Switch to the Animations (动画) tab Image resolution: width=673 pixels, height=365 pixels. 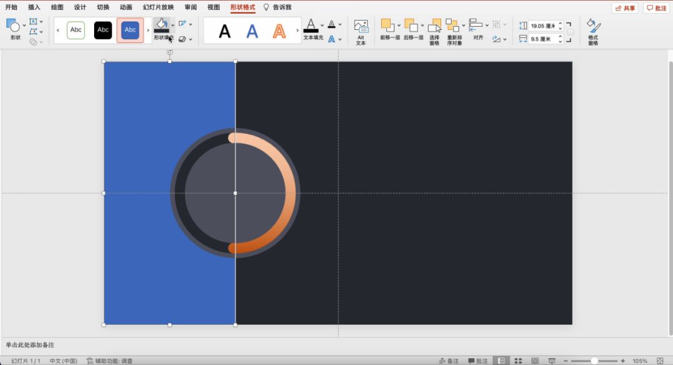pyautogui.click(x=126, y=7)
